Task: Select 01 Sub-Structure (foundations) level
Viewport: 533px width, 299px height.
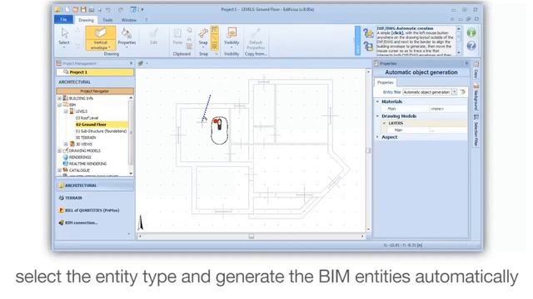Action: pos(101,131)
